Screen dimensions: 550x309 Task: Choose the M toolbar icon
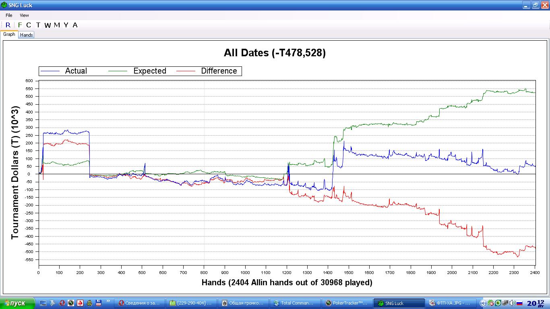(57, 25)
